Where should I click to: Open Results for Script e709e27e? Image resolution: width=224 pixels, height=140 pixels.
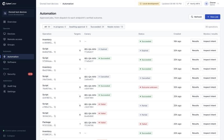click(195, 106)
